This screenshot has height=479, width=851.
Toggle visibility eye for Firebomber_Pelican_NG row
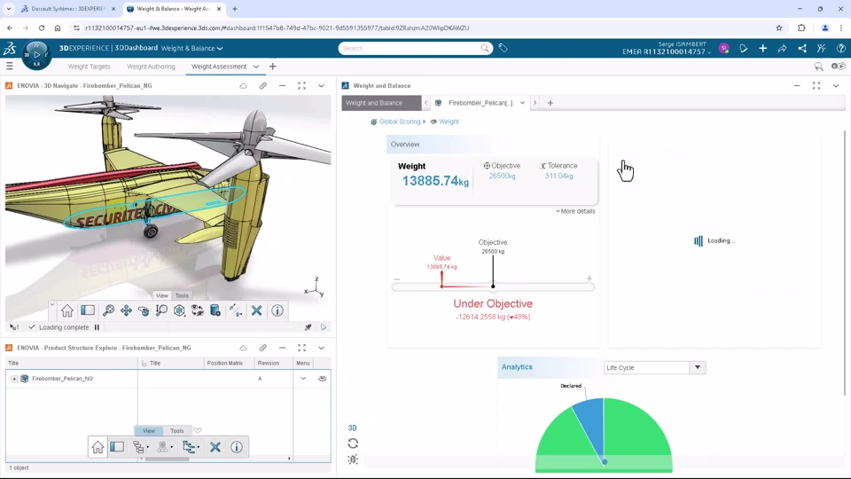point(323,379)
